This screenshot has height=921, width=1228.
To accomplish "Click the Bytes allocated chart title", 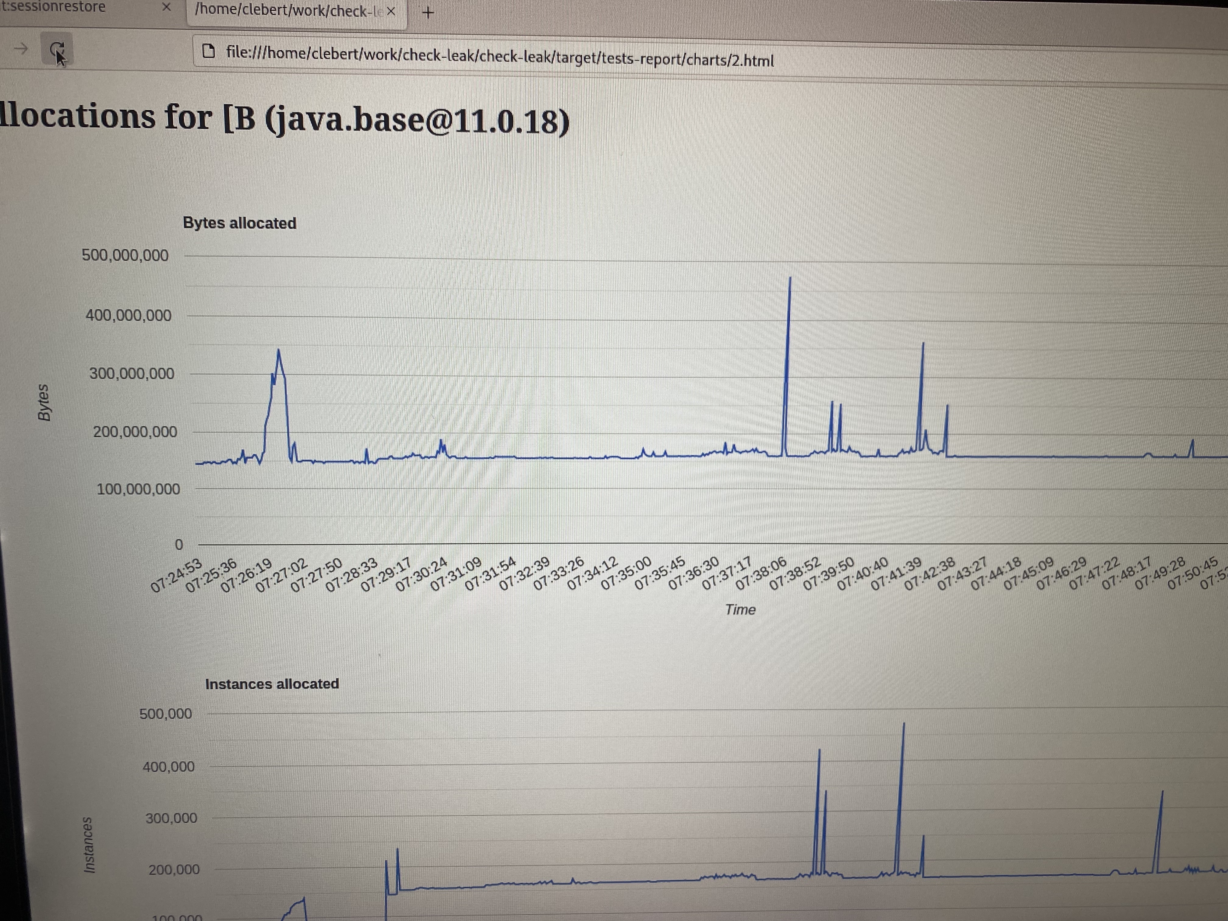I will tap(239, 223).
